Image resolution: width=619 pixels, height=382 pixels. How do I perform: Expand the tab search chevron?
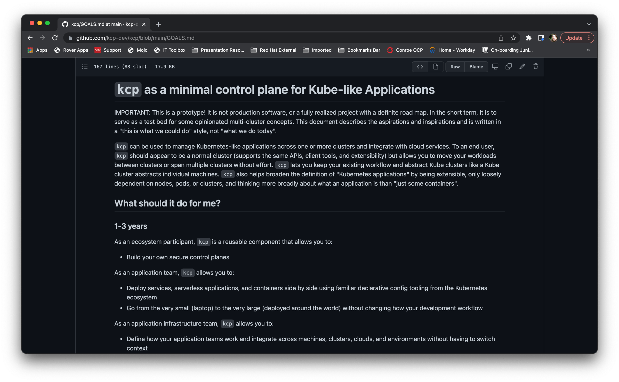coord(589,24)
